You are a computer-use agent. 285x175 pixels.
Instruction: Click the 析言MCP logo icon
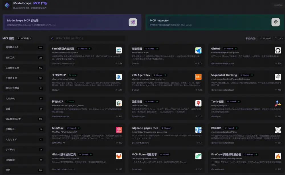tap(119, 103)
